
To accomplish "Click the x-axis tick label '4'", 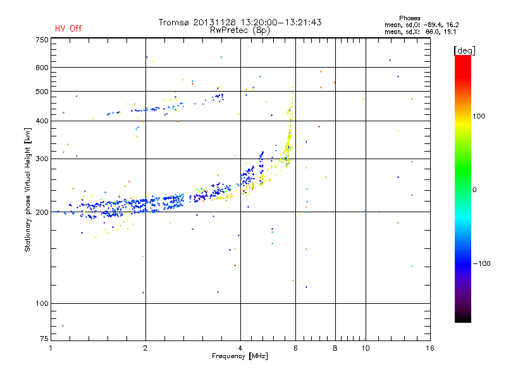I will coord(240,348).
